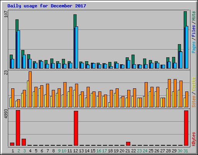This screenshot has width=198, height=155.
Task: Click the Visits legend label
Action: tap(193, 84)
